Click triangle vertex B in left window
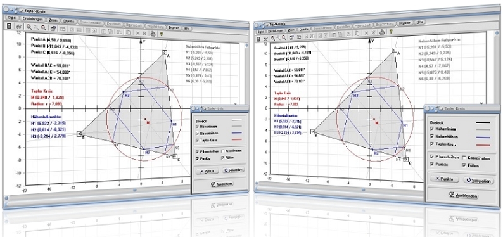Image resolution: width=503 pixels, height=237 pixels. point(79,134)
